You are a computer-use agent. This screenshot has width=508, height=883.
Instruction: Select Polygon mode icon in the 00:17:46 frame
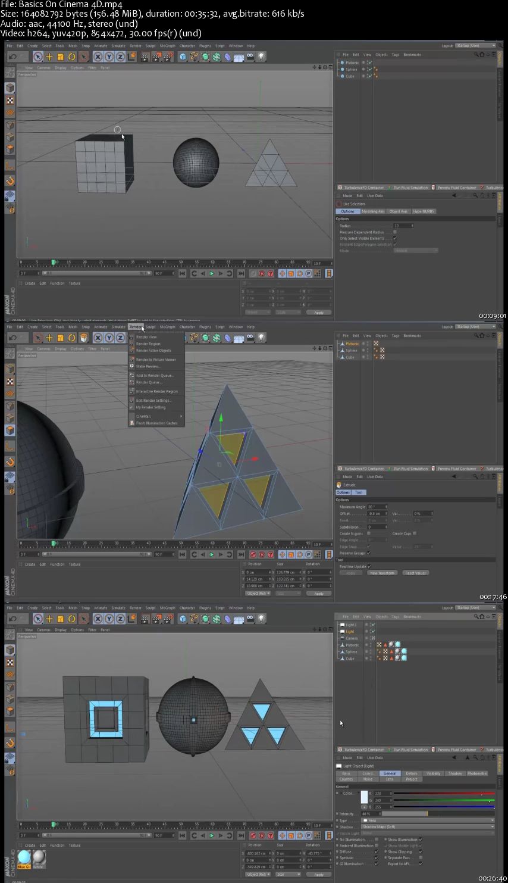click(x=10, y=430)
